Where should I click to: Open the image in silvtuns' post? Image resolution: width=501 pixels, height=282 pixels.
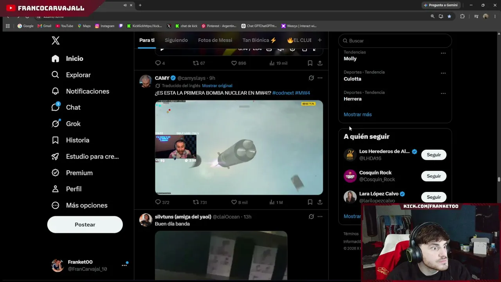pyautogui.click(x=221, y=256)
